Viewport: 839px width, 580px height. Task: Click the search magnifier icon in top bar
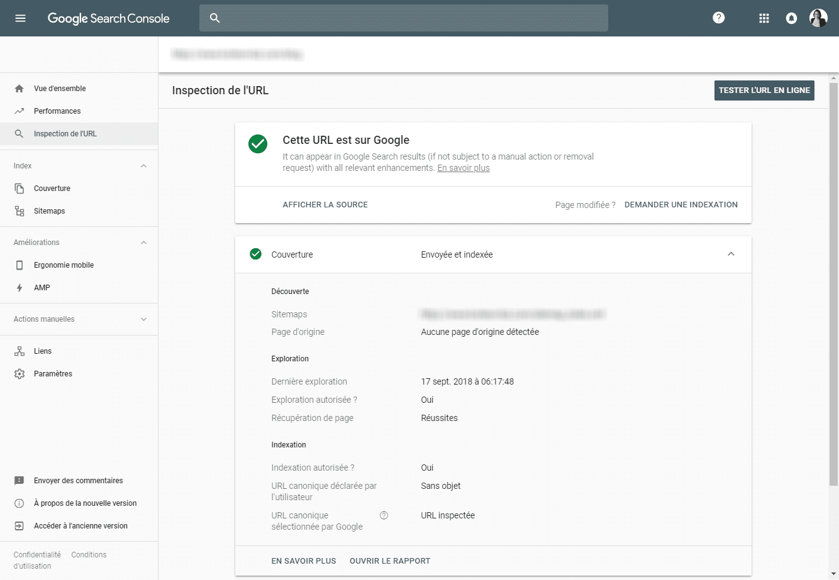pos(214,18)
